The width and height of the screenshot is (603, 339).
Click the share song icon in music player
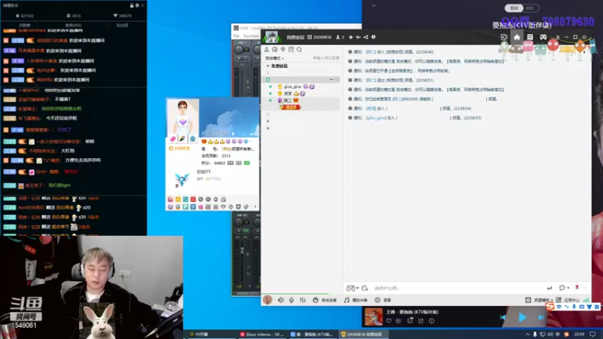(x=421, y=321)
